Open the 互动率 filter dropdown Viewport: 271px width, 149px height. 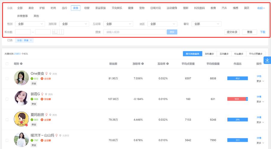pyautogui.click(x=118, y=24)
